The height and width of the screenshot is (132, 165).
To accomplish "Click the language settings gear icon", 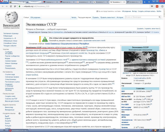I will [x=20, y=113].
